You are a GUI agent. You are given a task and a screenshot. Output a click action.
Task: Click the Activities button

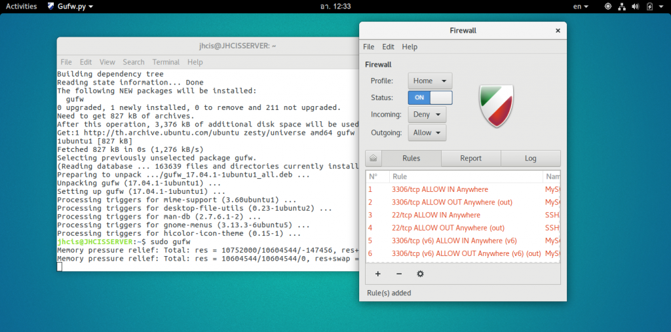22,7
